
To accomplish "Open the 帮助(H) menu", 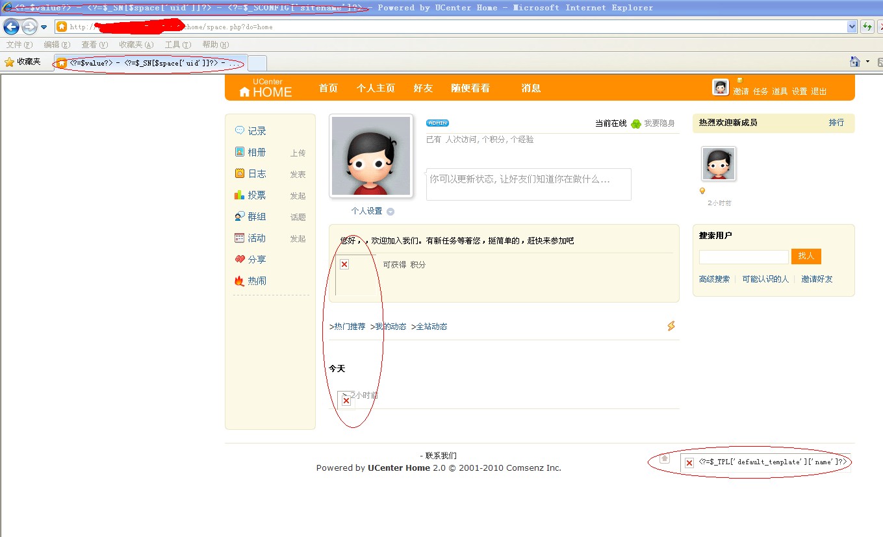I will coord(215,45).
